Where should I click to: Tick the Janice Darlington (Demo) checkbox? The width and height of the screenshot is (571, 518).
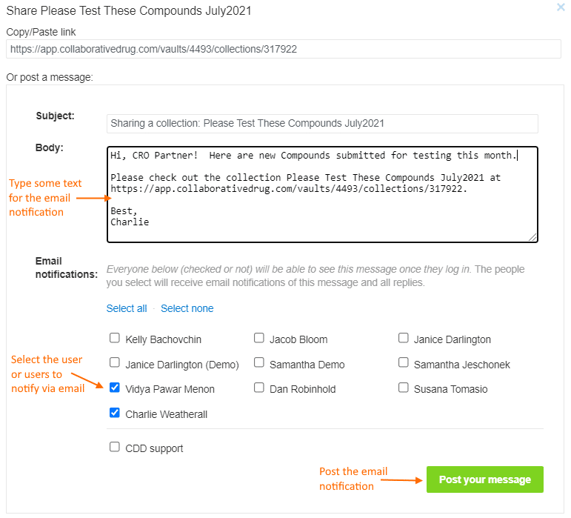click(x=114, y=362)
